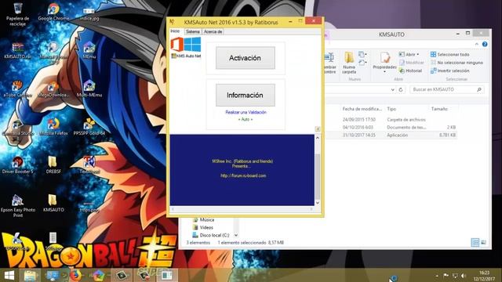Click Invertir selección in Explorer ribbon
The width and height of the screenshot is (502, 282).
tap(449, 70)
